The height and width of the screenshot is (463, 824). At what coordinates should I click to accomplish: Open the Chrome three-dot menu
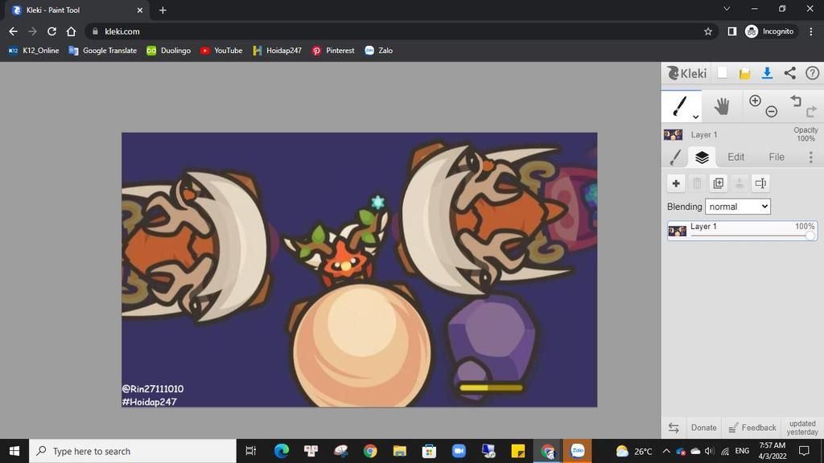point(811,31)
